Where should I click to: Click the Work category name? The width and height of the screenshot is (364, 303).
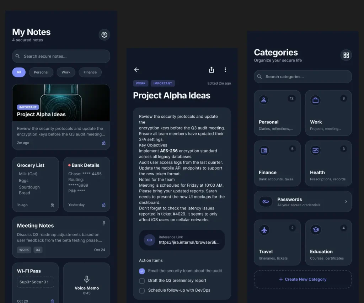click(x=316, y=122)
